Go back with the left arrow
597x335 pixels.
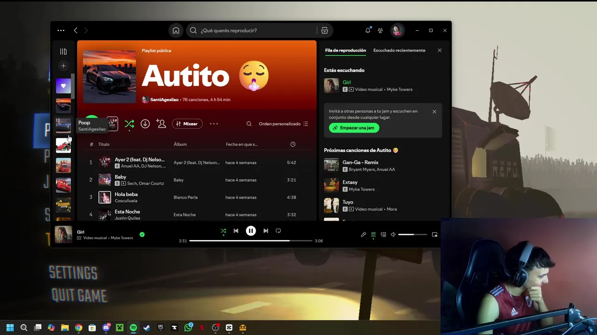76,30
